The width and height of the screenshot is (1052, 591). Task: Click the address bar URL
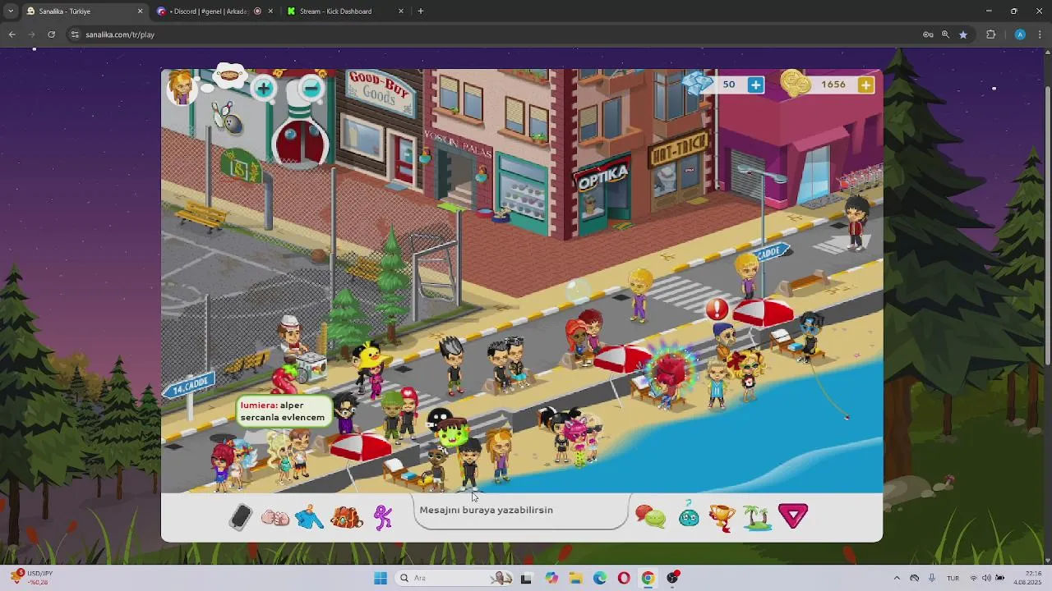coord(120,34)
